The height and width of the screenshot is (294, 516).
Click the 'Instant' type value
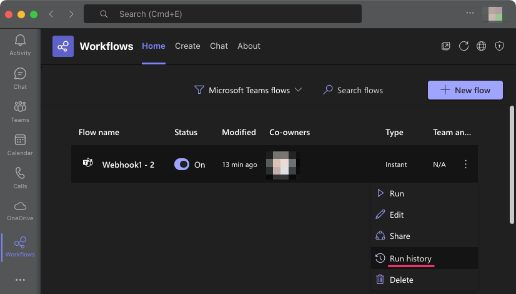(396, 165)
